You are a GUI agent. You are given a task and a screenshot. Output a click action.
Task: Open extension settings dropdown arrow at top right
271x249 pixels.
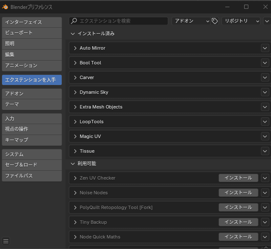point(267,21)
